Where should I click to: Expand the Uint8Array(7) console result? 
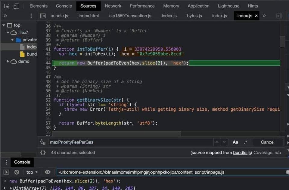[11, 188]
